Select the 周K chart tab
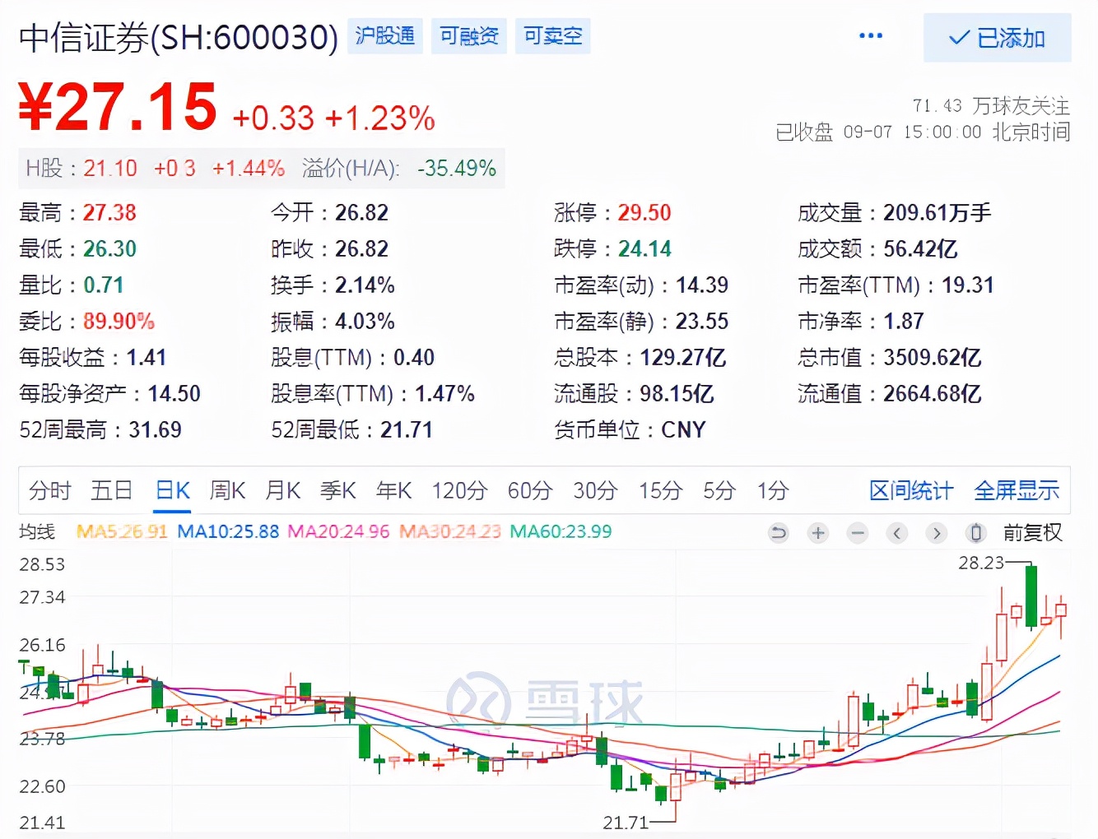 click(227, 490)
